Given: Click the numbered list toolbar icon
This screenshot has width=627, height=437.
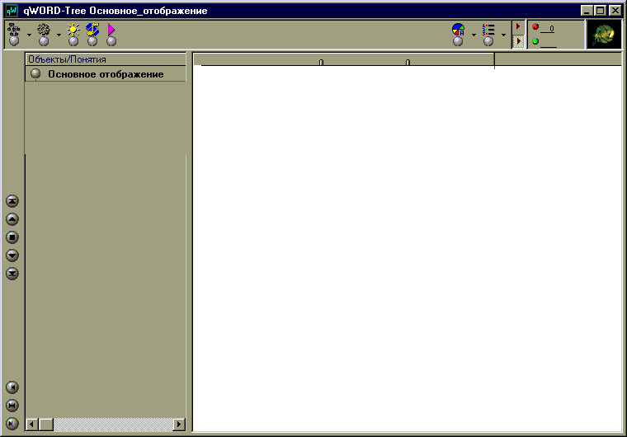Looking at the screenshot, I should [x=488, y=34].
